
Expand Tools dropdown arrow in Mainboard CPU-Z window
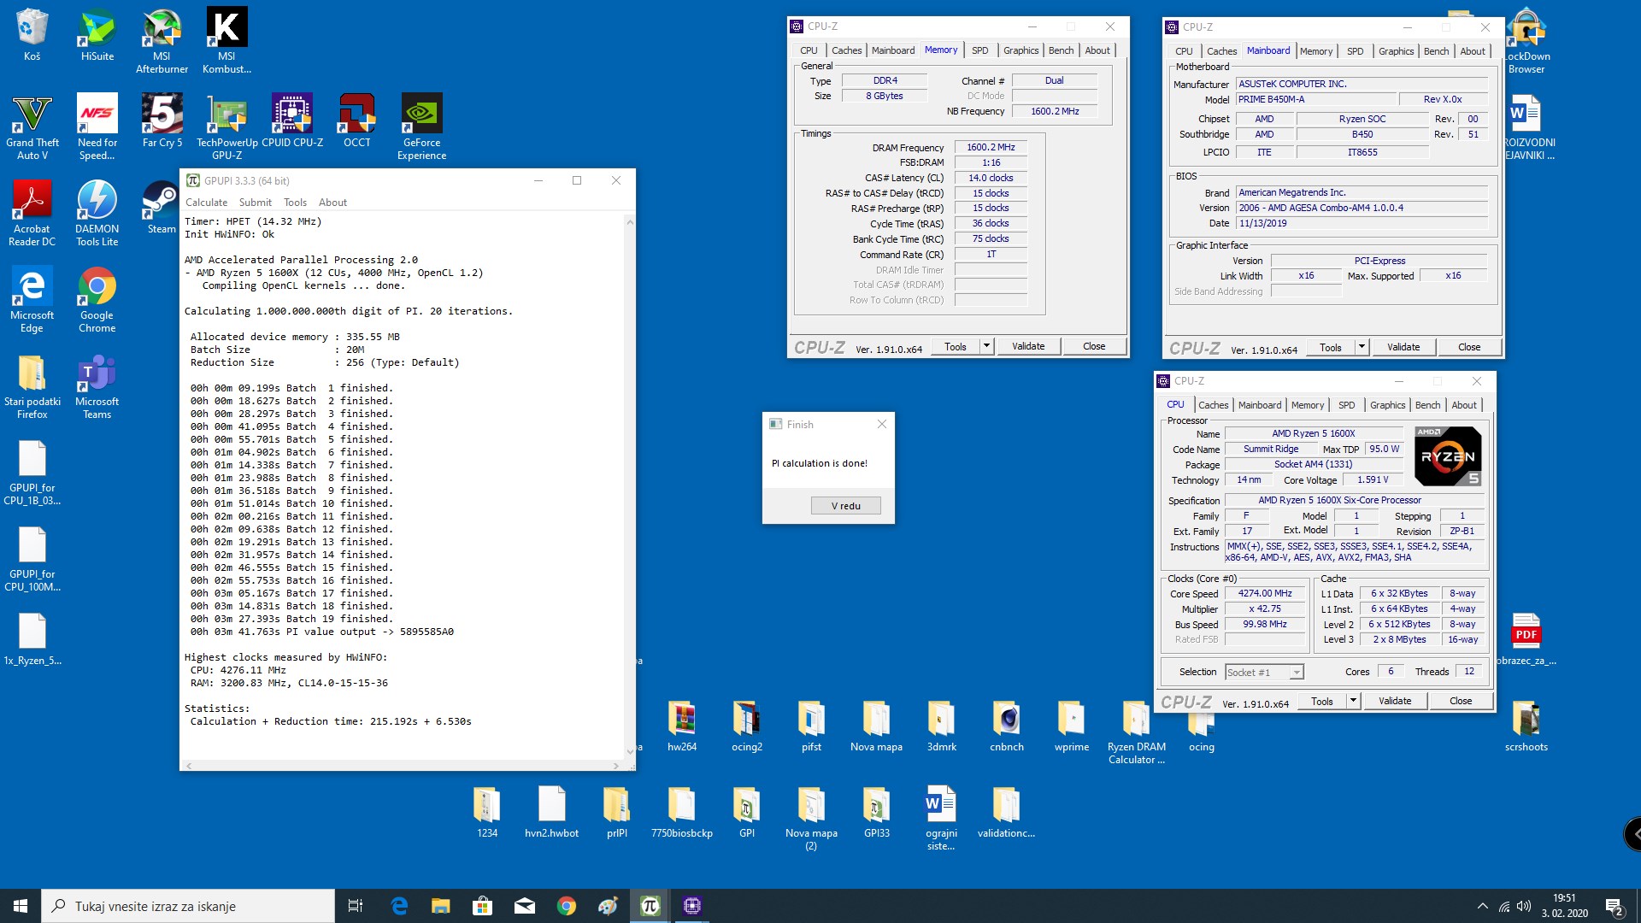click(1362, 347)
